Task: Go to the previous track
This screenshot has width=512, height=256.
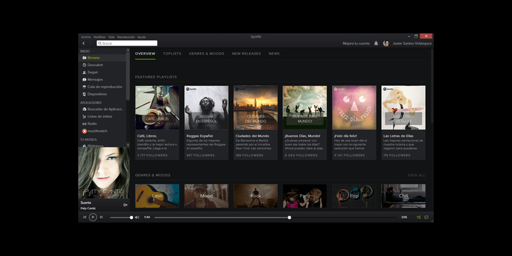Action: click(x=85, y=217)
